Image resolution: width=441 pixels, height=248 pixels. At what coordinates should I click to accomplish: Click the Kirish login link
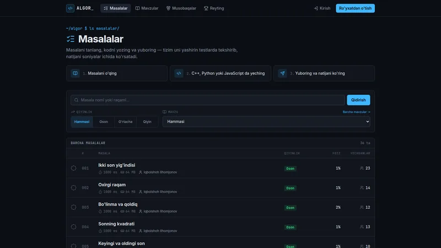click(322, 8)
